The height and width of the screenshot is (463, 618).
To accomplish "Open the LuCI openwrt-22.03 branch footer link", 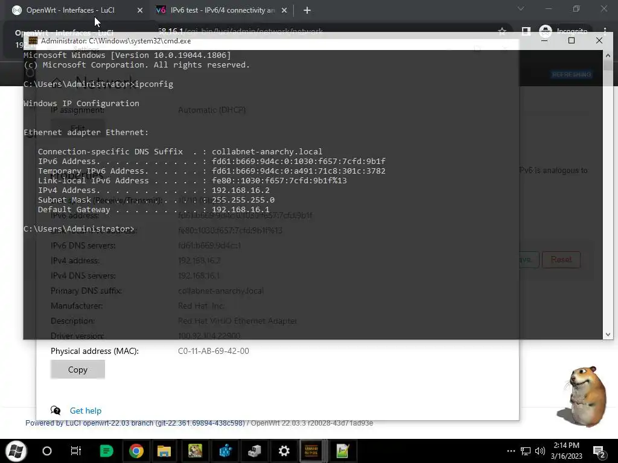I will tap(135, 423).
